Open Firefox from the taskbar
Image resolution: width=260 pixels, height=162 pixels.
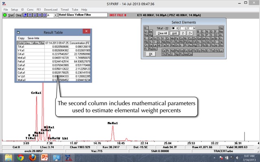coord(33,158)
